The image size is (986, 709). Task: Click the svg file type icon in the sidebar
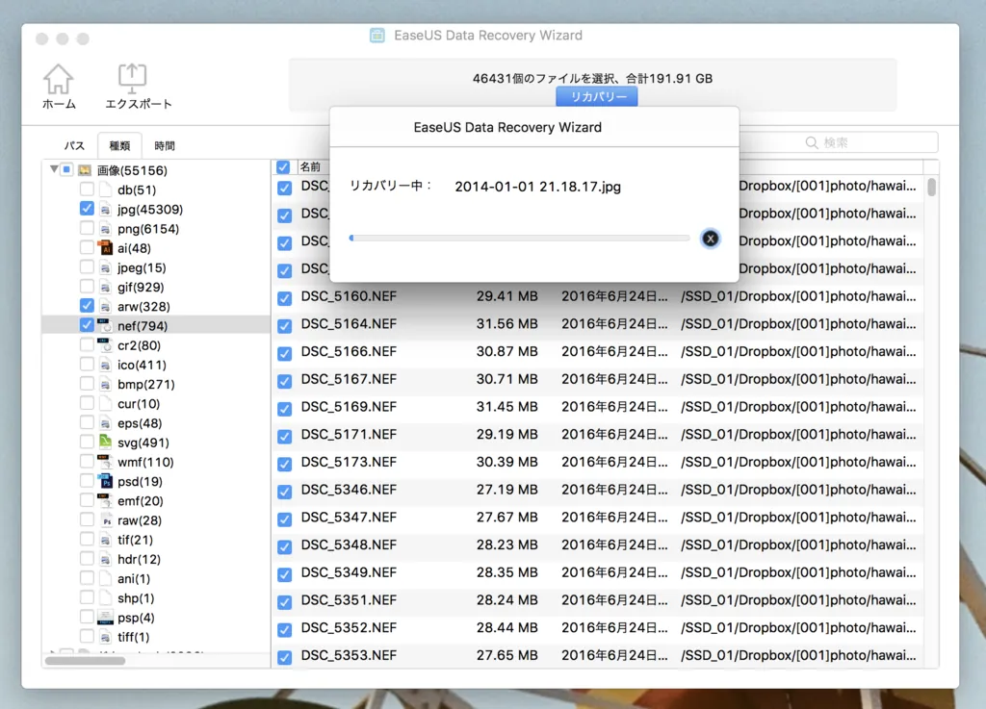105,442
